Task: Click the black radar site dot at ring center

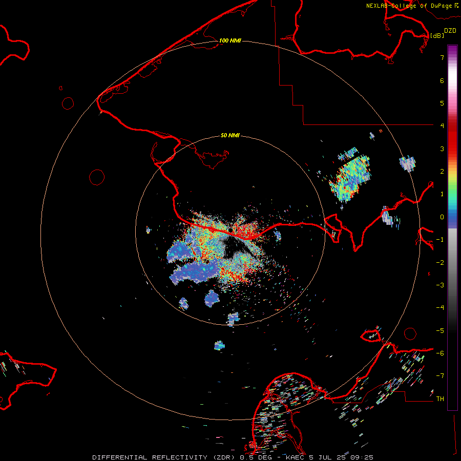Action: pos(231,230)
